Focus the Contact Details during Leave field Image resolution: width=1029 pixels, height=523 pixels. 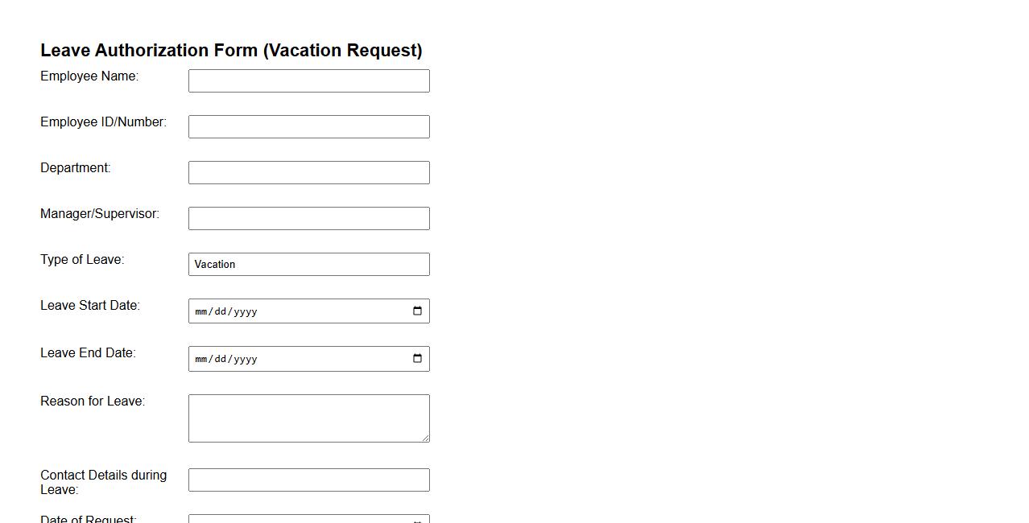pos(308,480)
